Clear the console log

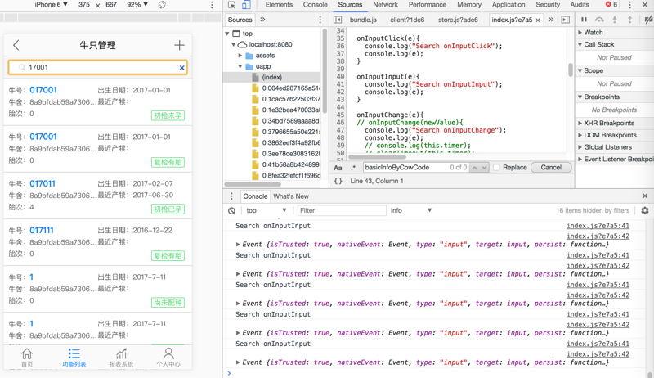pyautogui.click(x=232, y=210)
